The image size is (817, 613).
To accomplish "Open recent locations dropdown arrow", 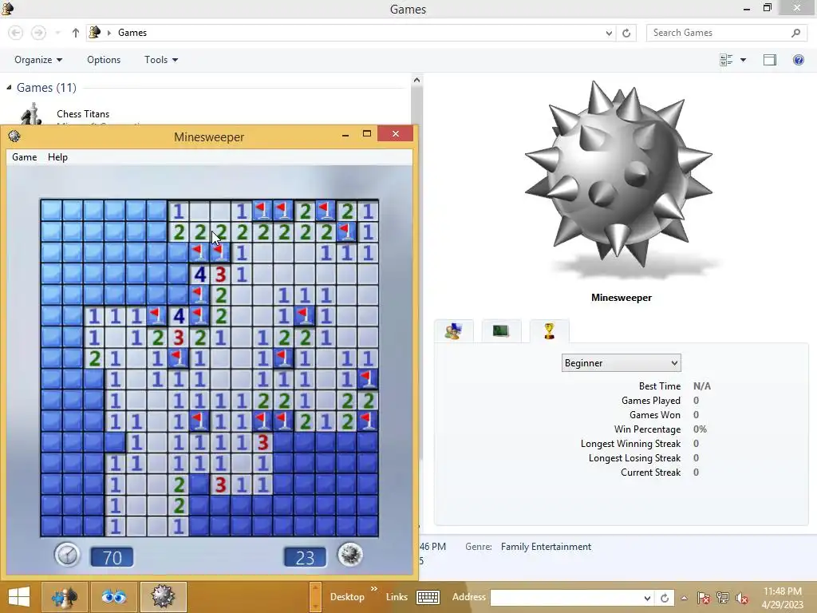I will 57,33.
